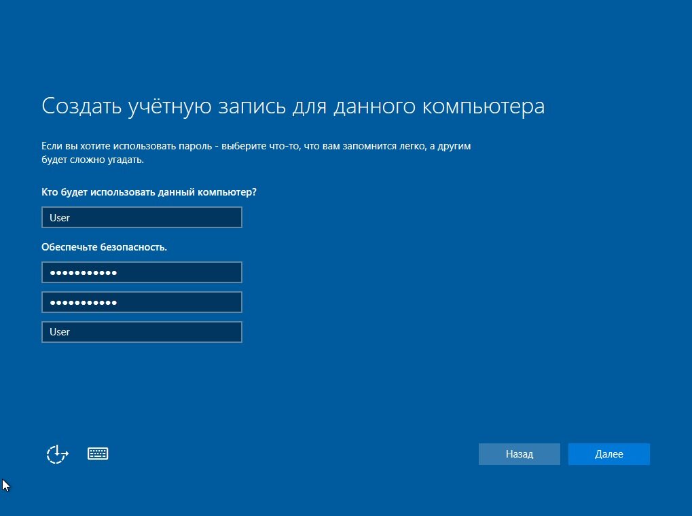Image resolution: width=692 pixels, height=516 pixels.
Task: Select the username field showing User
Action: pos(141,217)
